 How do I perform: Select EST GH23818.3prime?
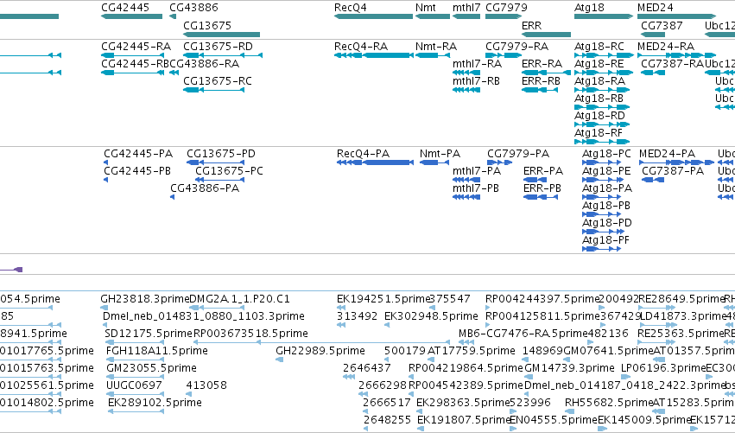tap(145, 299)
